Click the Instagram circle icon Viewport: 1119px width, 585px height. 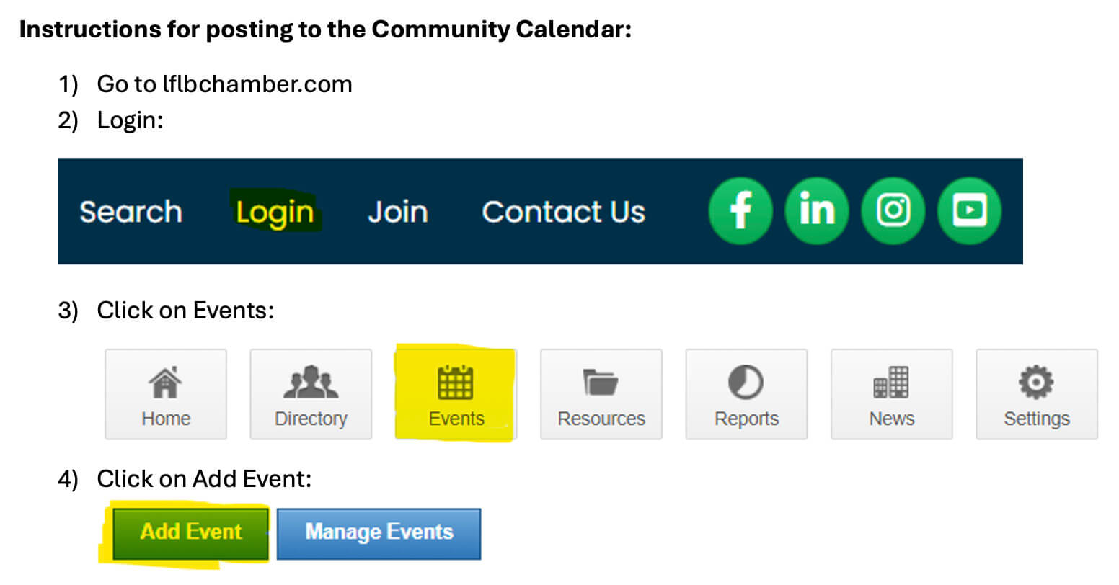893,210
